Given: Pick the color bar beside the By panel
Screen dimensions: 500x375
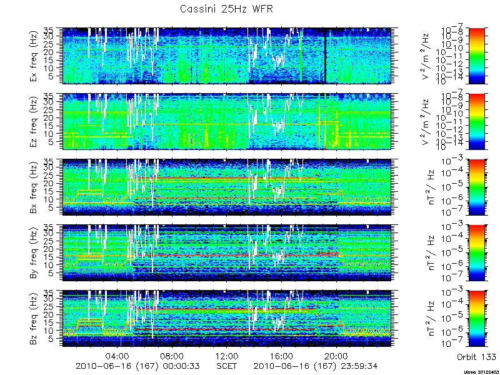Looking at the screenshot, I should point(476,253).
